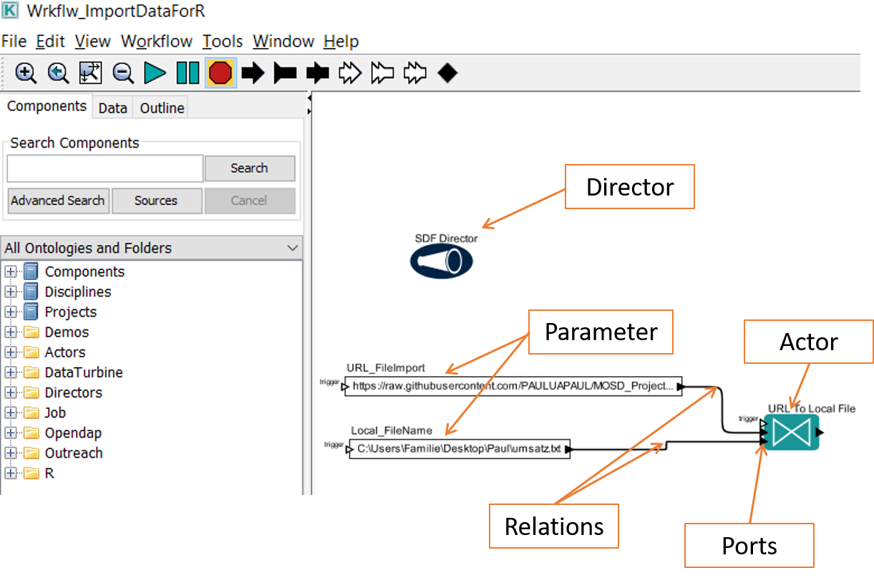
Task: Click the trigger port of Local_FileName
Action: tap(350, 449)
